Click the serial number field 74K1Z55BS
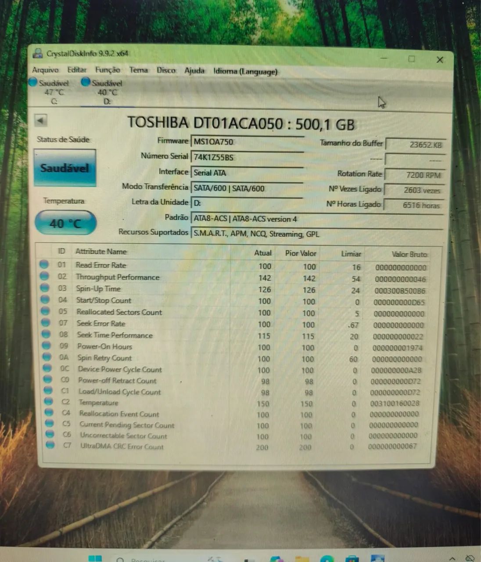 [x=247, y=157]
